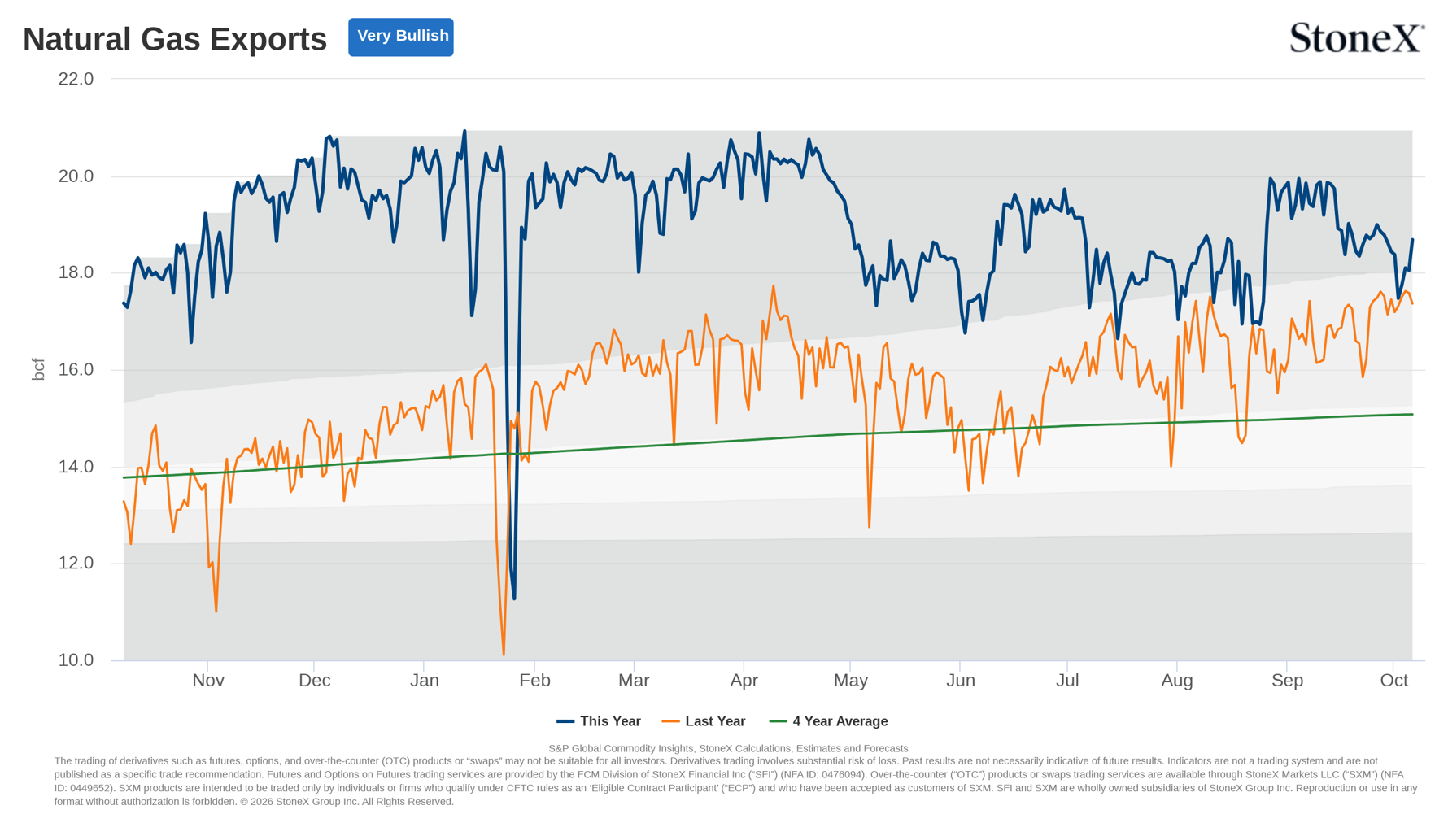Click the May x-axis label
1448x814 pixels.
tap(851, 681)
